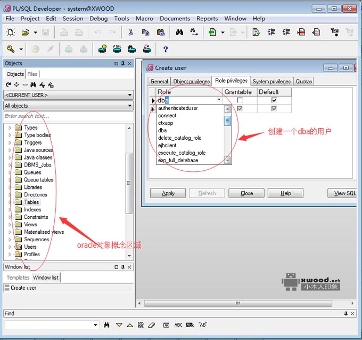Expand the Profiles folder
The width and height of the screenshot is (362, 340).
point(10,255)
